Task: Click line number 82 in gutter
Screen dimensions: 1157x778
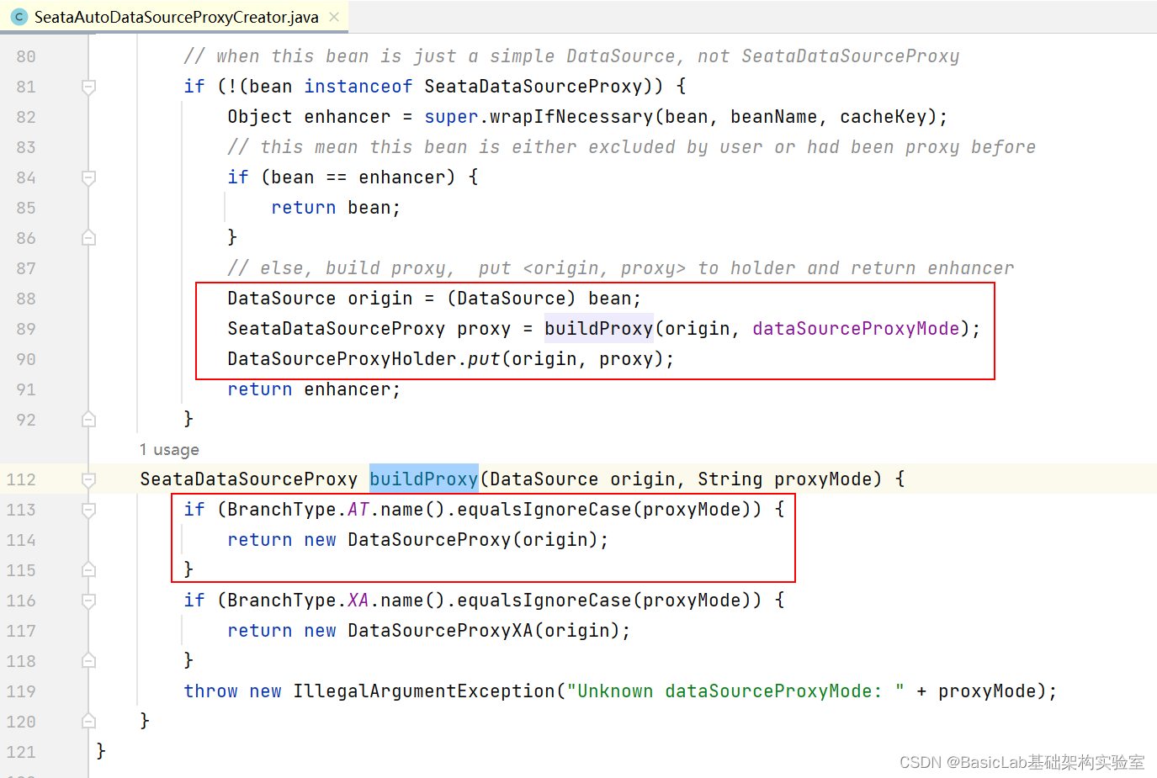Action: point(26,117)
